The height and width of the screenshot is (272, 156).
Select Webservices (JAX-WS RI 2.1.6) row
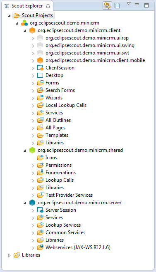(x=78, y=247)
